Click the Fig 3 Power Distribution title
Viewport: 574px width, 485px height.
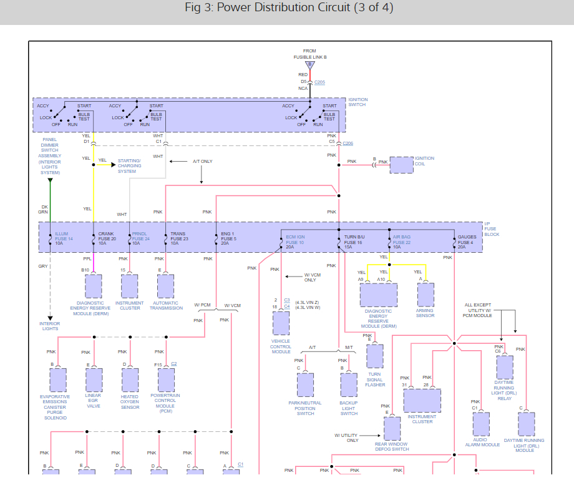288,7
